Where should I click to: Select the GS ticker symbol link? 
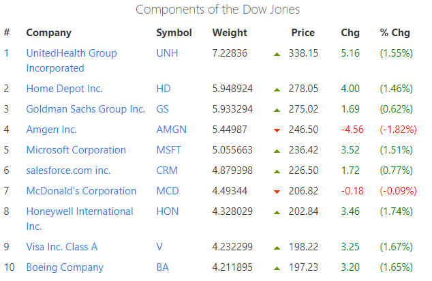[163, 109]
